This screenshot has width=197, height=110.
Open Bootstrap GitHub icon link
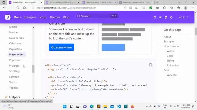pyautogui.click(x=155, y=17)
